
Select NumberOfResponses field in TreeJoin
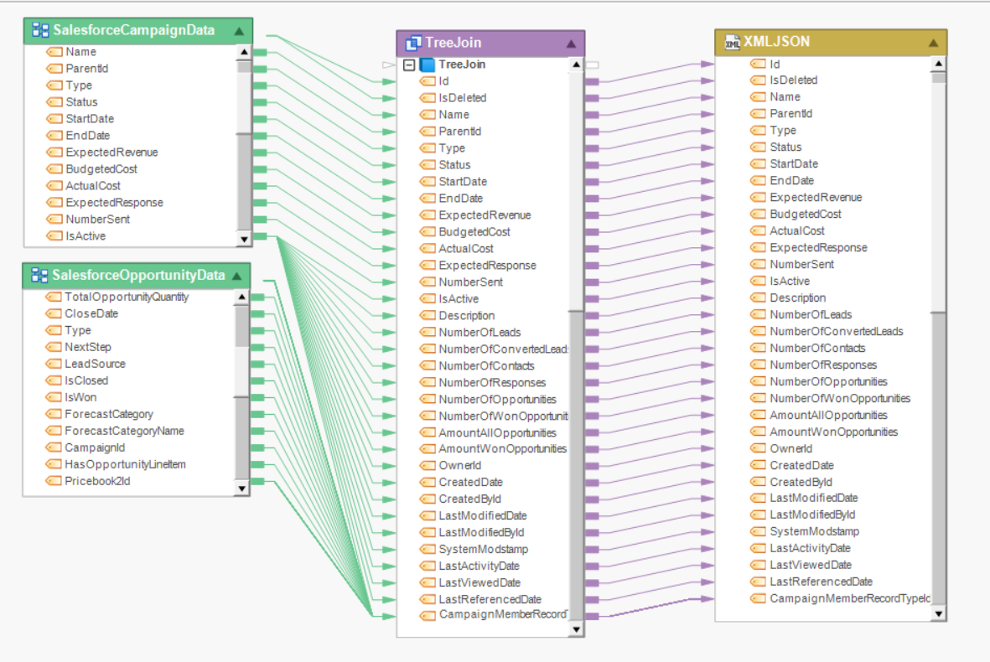pyautogui.click(x=493, y=382)
